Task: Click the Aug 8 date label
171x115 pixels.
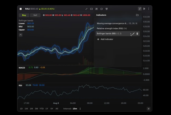Action: click(56, 103)
